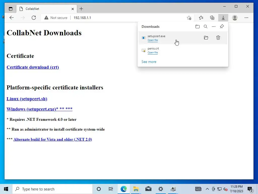
Task: Click the Edge taskbar icon
Action: pyautogui.click(x=123, y=189)
